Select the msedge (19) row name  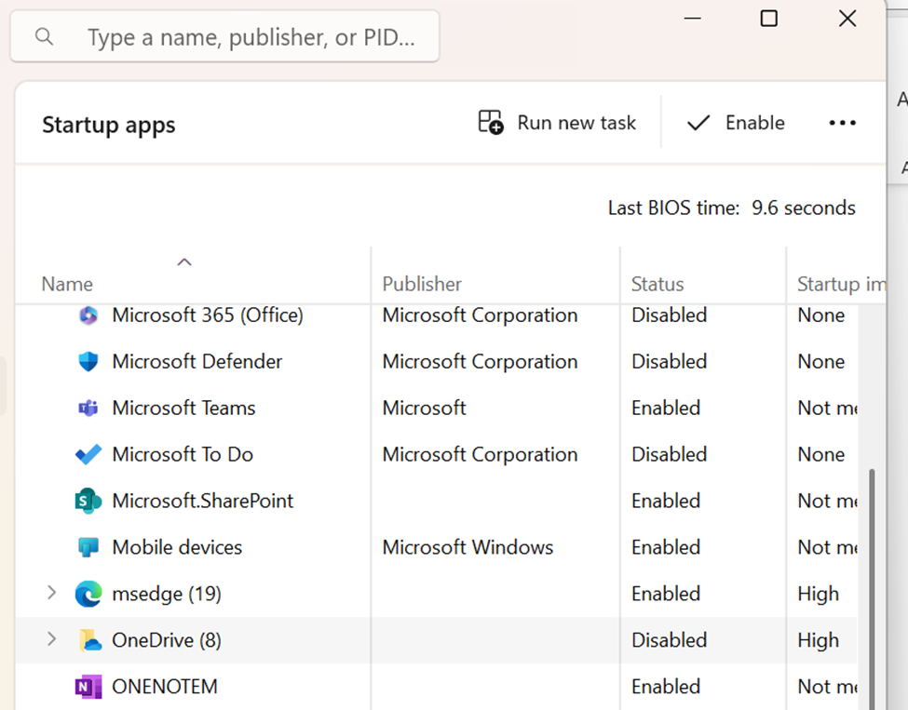click(167, 594)
